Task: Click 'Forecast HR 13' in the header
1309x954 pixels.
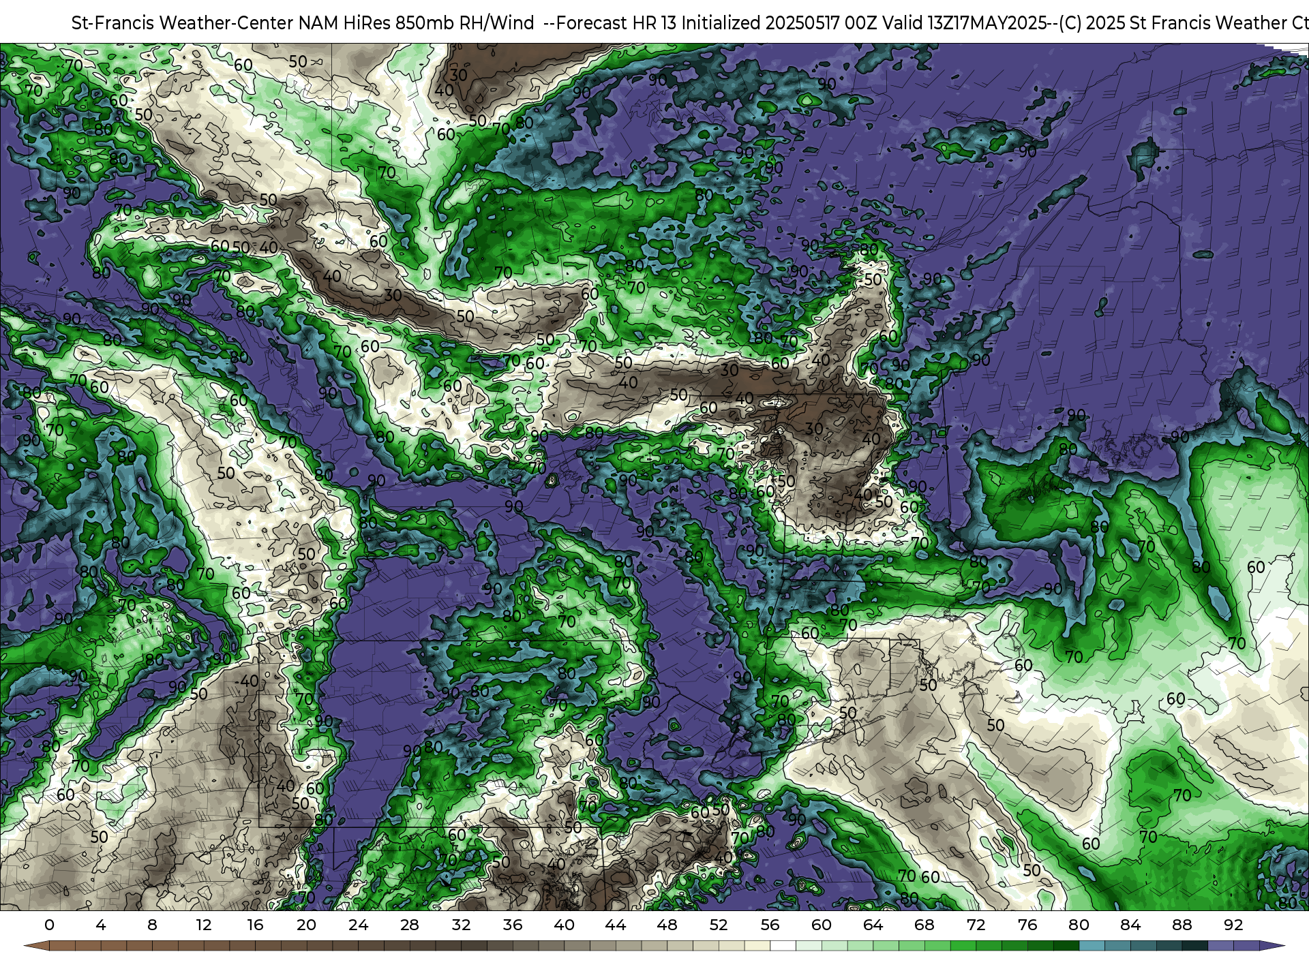Action: [x=616, y=23]
